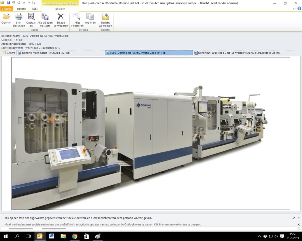Click the Openen folder icon in the ribbon
This screenshot has width=302, height=241.
pos(6,17)
